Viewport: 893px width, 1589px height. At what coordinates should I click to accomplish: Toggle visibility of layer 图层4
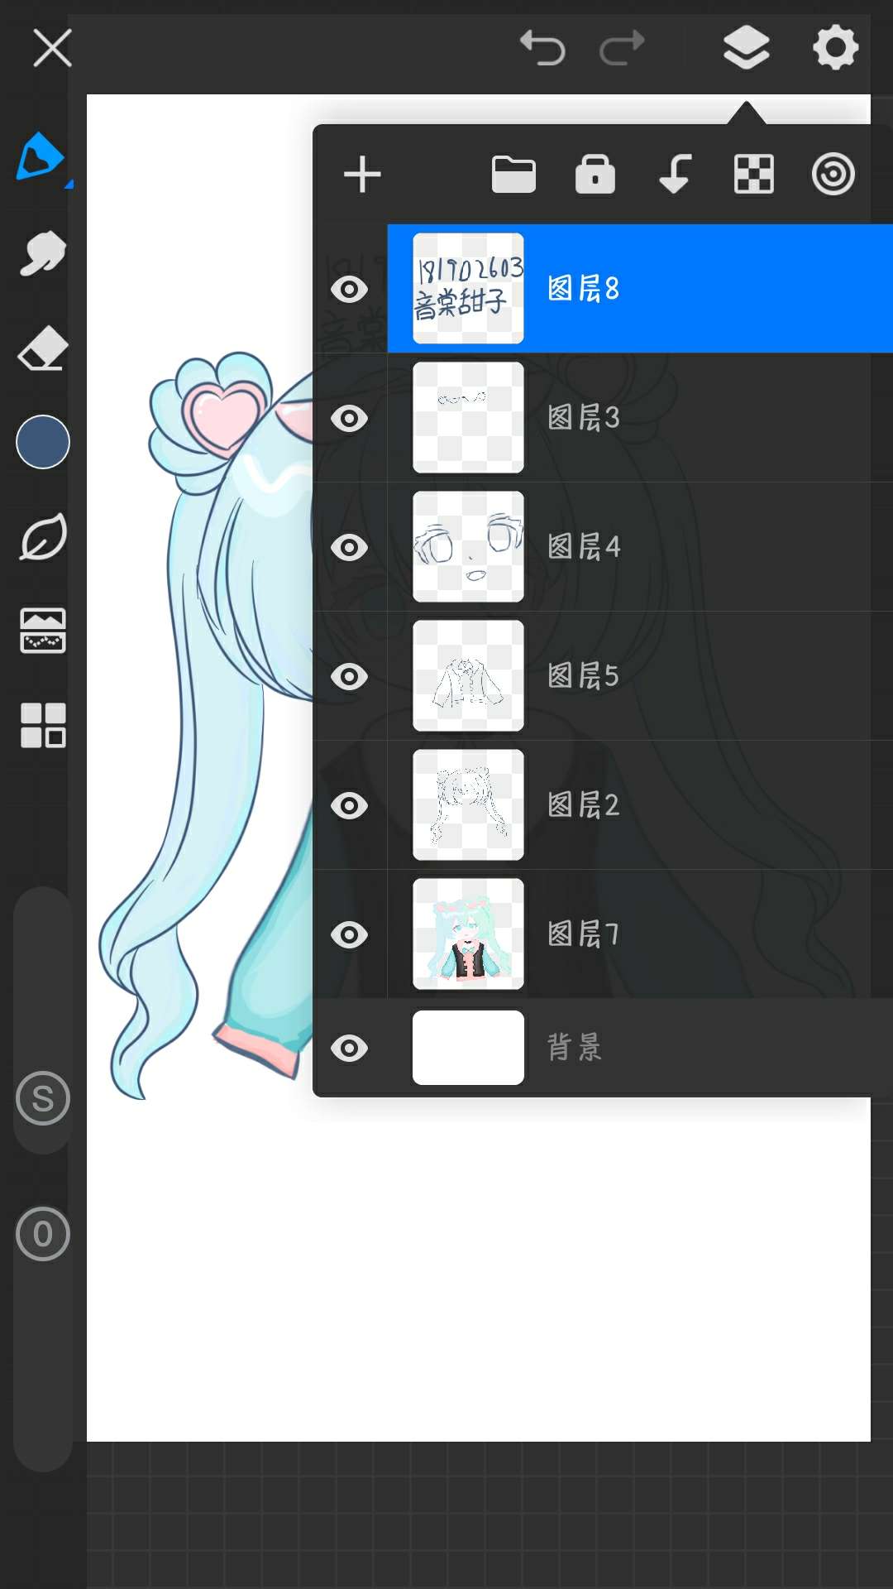350,547
